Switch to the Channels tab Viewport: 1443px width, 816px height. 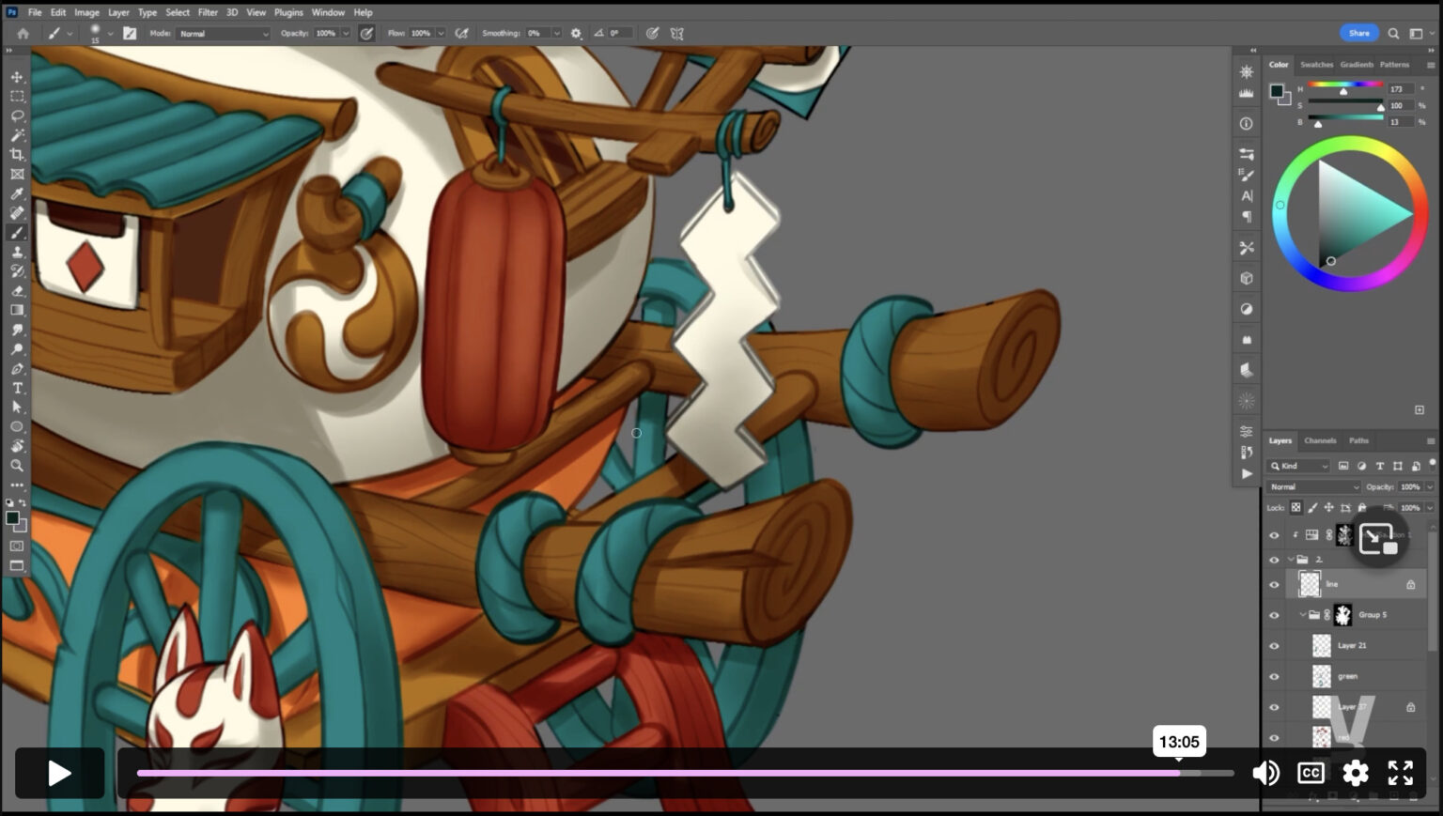click(x=1319, y=440)
